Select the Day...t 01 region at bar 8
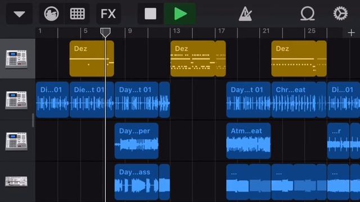This screenshot has width=360, height=202. coord(137,100)
